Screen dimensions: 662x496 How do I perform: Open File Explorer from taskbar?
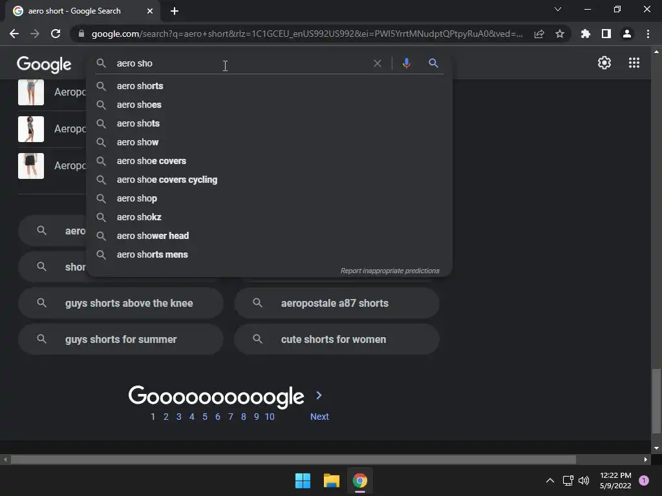[x=332, y=480]
